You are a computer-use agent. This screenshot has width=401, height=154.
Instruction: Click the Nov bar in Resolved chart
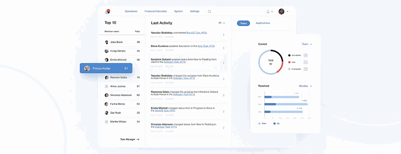(286, 104)
